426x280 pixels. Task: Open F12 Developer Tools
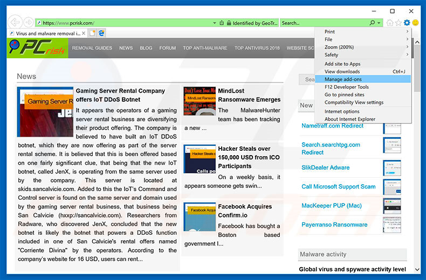(x=363, y=87)
